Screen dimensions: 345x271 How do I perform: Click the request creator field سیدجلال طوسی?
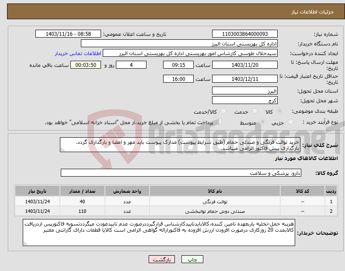[x=190, y=53]
